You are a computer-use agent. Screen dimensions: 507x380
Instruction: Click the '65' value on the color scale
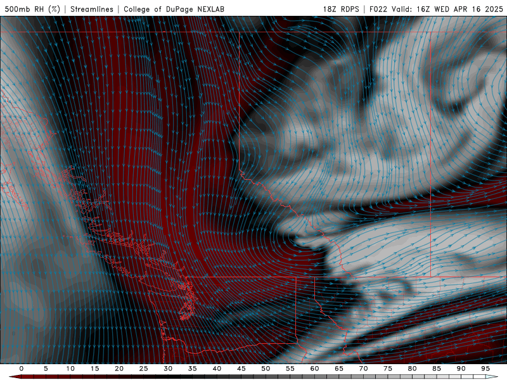pyautogui.click(x=339, y=369)
